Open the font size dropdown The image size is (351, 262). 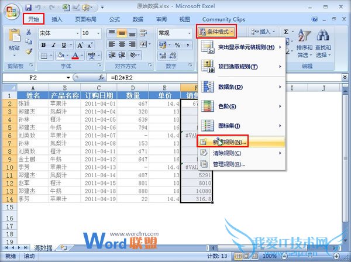click(98, 33)
